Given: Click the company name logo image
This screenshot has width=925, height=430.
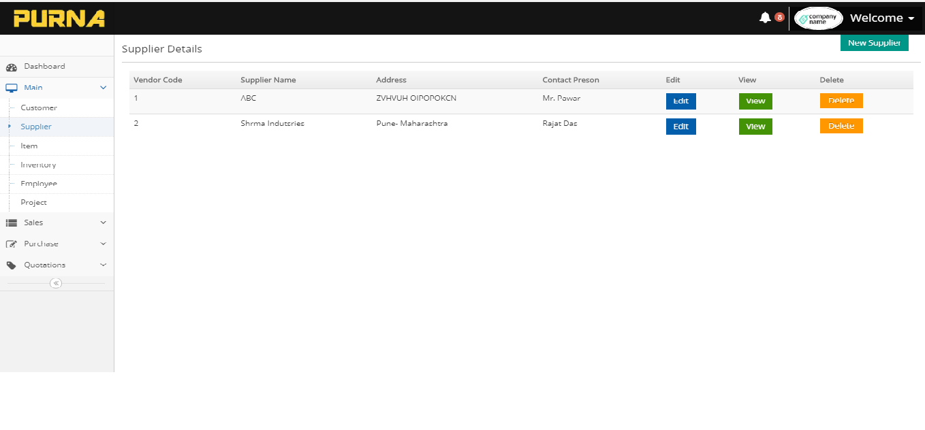Looking at the screenshot, I should (818, 18).
